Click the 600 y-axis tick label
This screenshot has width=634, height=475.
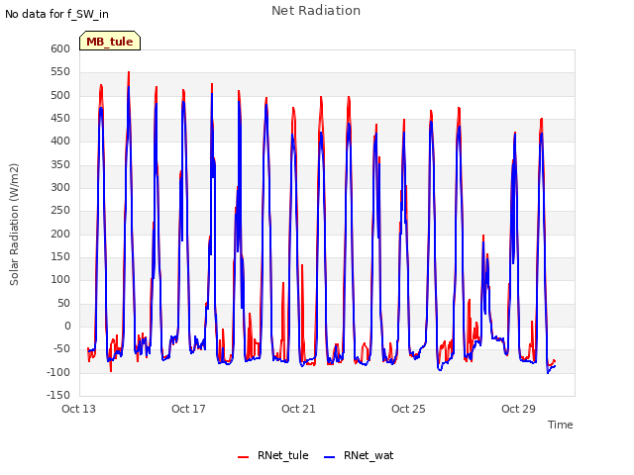point(60,48)
